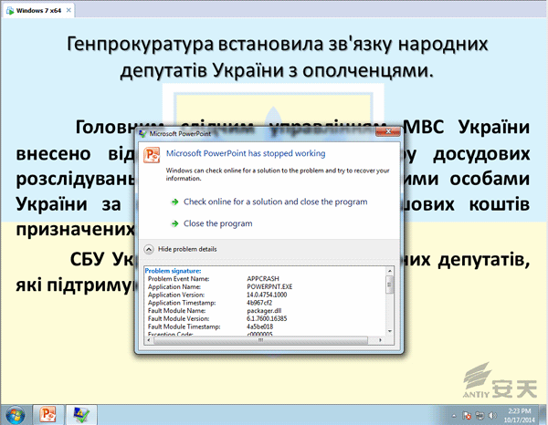Click the Windows Start orb
The height and width of the screenshot is (425, 548).
pos(16,415)
